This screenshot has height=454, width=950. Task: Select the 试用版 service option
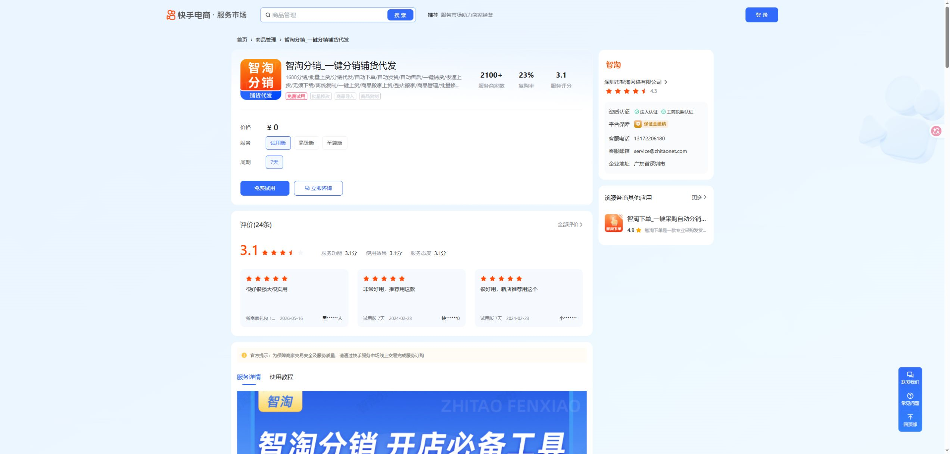coord(278,143)
